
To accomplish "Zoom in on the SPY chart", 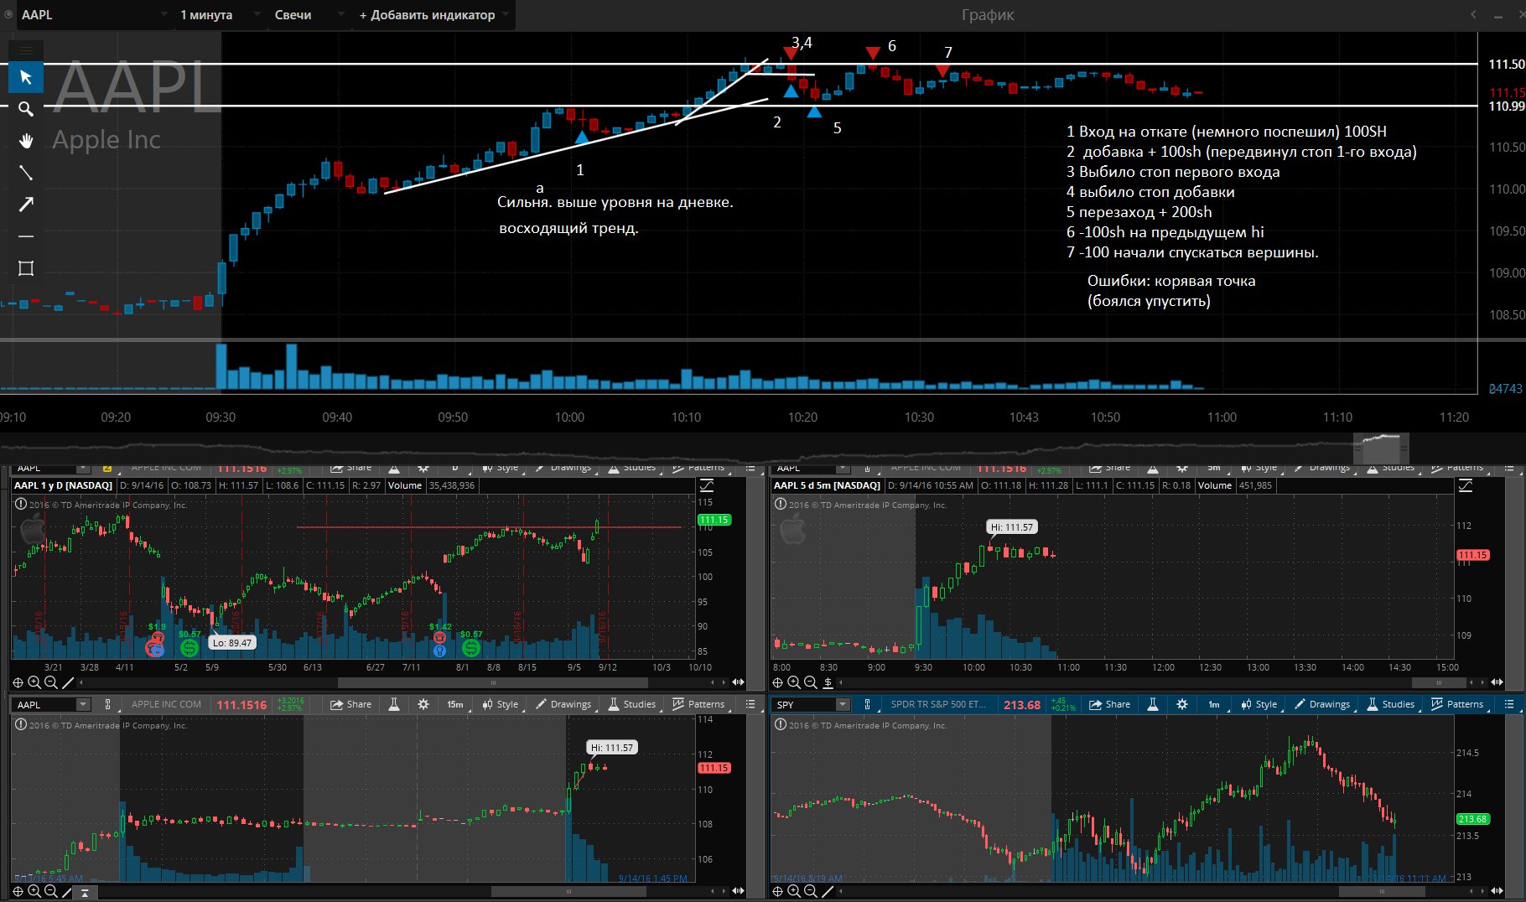I will click(x=794, y=891).
